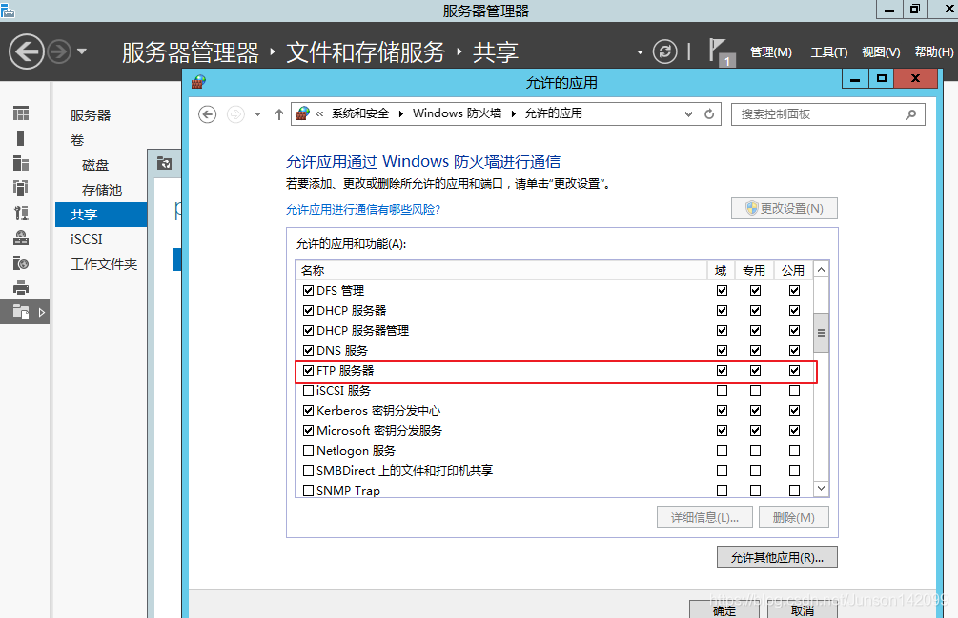Click 更改设置(N) button
This screenshot has width=958, height=618.
[x=785, y=209]
